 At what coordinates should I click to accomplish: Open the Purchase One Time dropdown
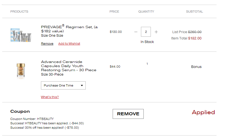click(x=63, y=85)
